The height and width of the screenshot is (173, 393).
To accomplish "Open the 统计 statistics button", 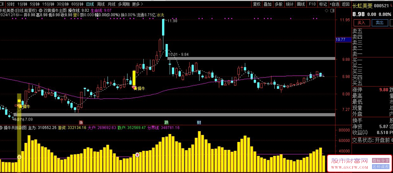I will click(290, 4).
